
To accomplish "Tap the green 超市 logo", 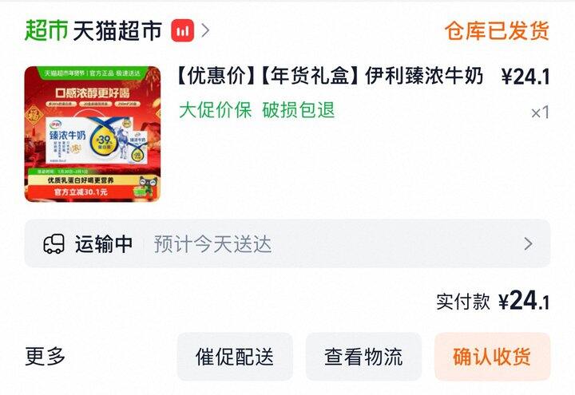I will [x=46, y=30].
